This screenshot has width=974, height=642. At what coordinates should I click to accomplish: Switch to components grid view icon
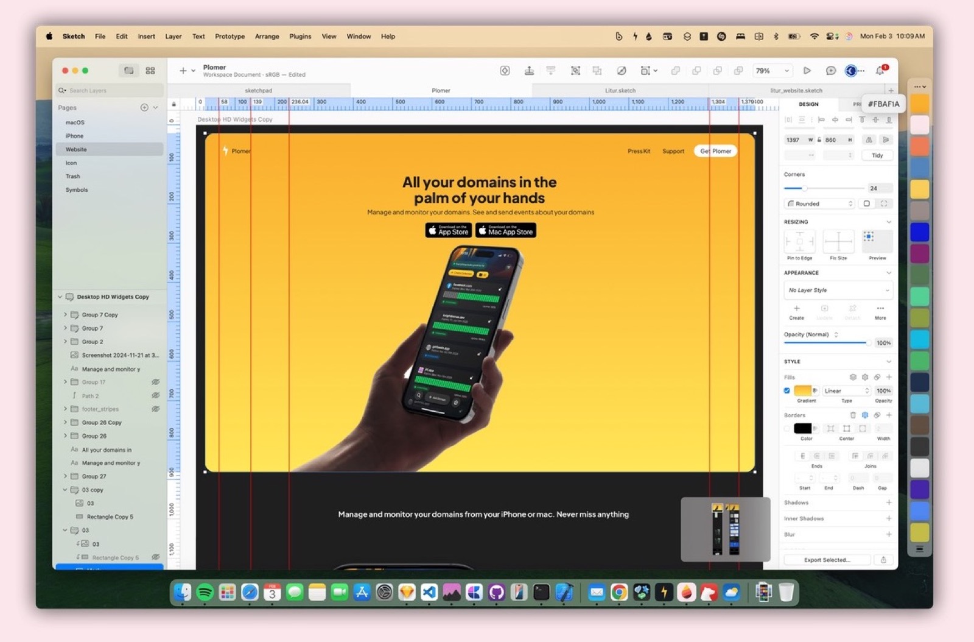pyautogui.click(x=150, y=71)
